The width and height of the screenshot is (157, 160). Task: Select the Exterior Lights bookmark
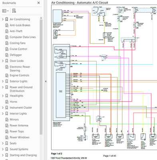18,81
